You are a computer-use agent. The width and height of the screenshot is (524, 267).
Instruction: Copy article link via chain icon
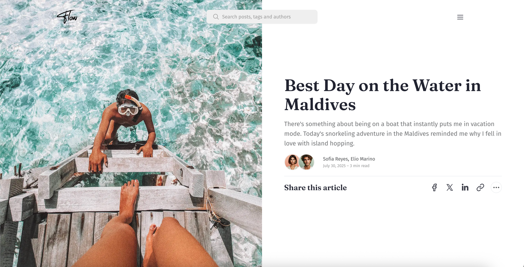480,187
